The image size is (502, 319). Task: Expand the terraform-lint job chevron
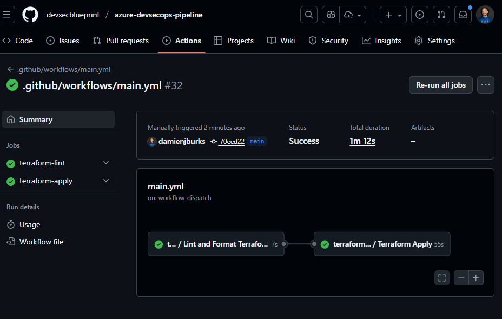tap(106, 163)
